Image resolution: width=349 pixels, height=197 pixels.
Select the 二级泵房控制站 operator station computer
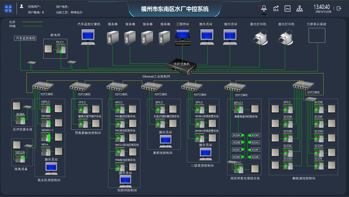pos(205,153)
